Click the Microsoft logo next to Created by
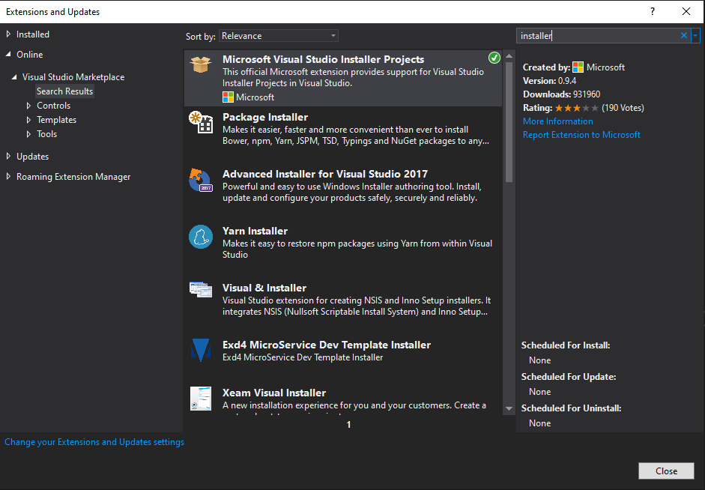Image resolution: width=705 pixels, height=490 pixels. pyautogui.click(x=578, y=67)
